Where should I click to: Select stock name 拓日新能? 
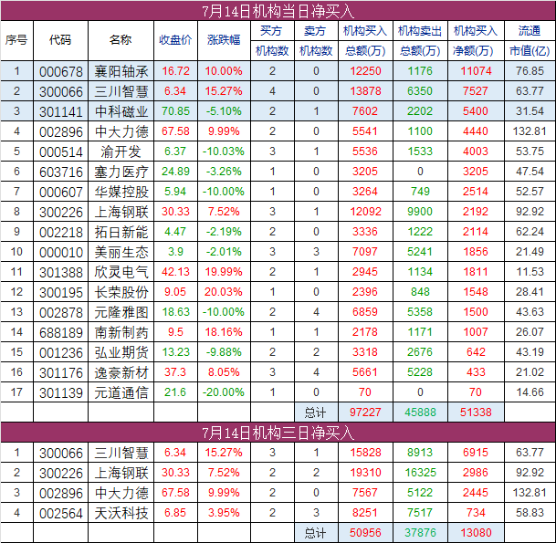121,232
